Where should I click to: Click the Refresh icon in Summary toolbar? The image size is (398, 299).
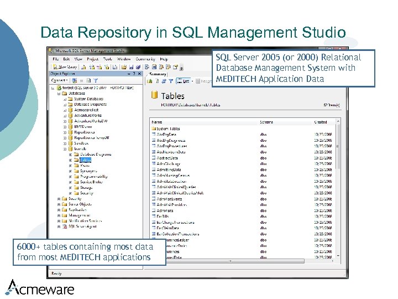(157, 81)
